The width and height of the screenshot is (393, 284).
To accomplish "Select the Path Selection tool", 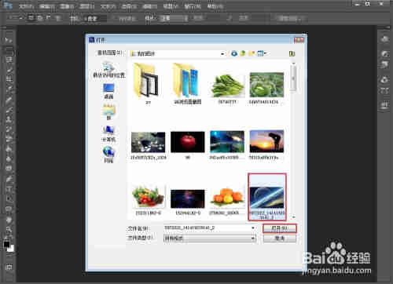I will point(9,199).
